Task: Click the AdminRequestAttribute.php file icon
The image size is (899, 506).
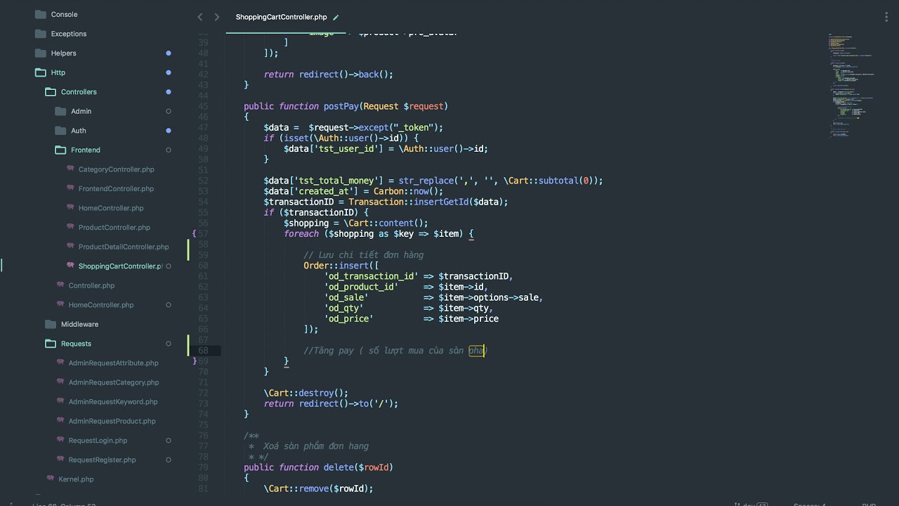Action: [60, 363]
